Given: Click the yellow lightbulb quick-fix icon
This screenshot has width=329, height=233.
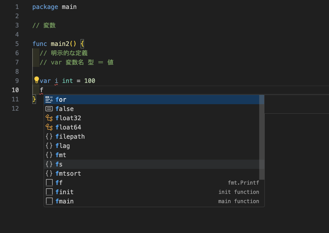Looking at the screenshot, I should [x=37, y=80].
